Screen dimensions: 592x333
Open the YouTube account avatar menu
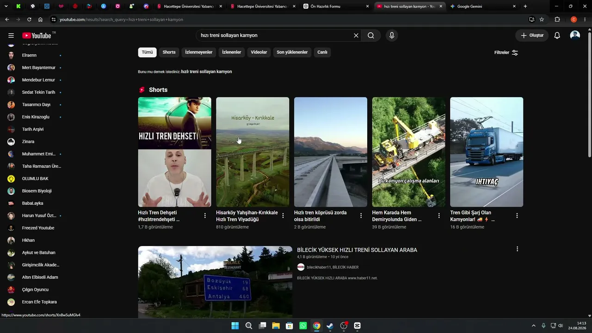pyautogui.click(x=575, y=36)
